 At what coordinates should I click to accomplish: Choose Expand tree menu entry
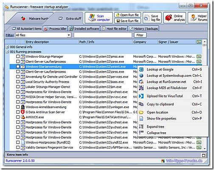173,127
